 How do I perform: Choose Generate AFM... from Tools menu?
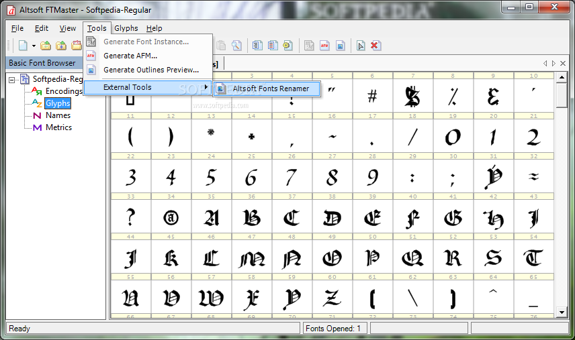(x=148, y=56)
